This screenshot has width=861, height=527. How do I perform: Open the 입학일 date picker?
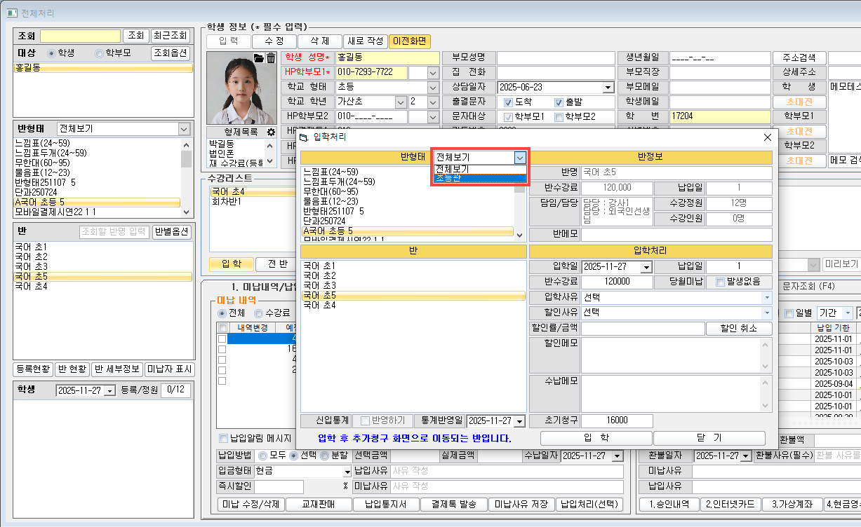coord(646,267)
